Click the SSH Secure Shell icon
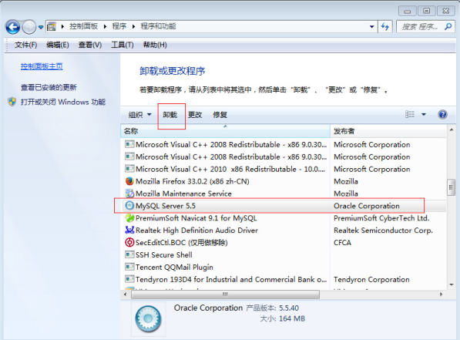The image size is (460, 340). (129, 254)
